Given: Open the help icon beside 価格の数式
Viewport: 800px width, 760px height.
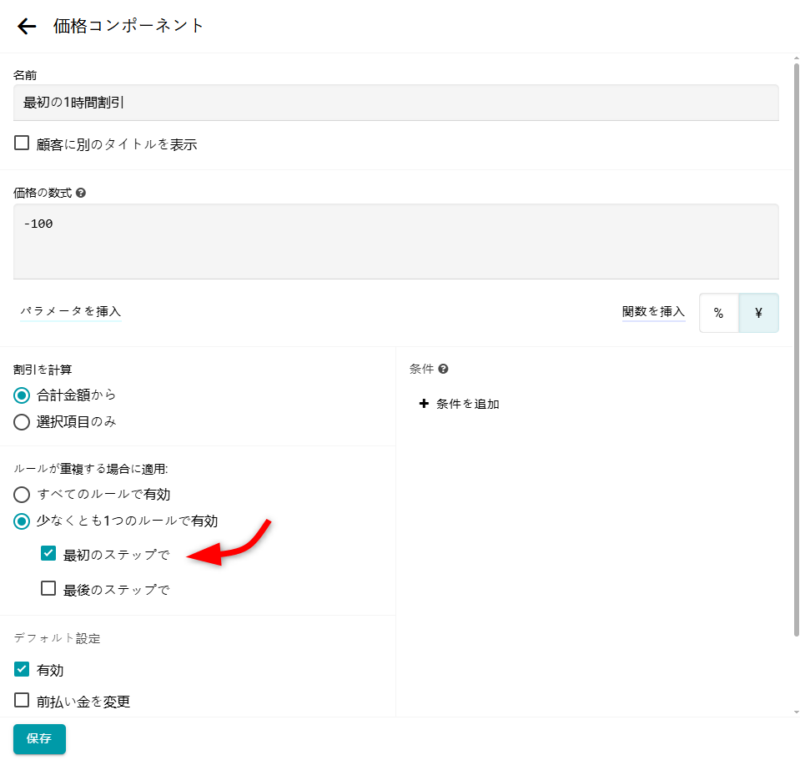Looking at the screenshot, I should (x=81, y=193).
